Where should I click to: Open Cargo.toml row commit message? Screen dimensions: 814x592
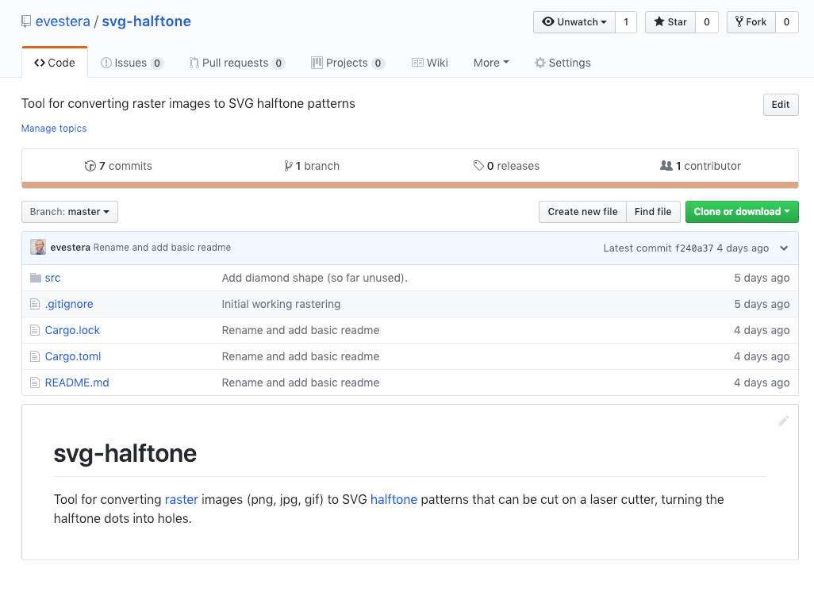tap(301, 356)
